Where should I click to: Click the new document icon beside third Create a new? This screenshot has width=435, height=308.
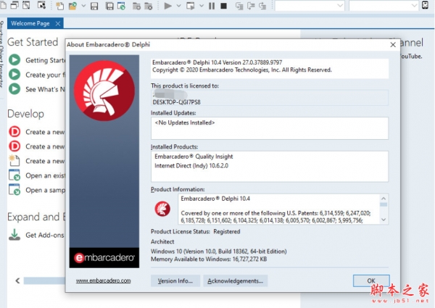[14, 160]
